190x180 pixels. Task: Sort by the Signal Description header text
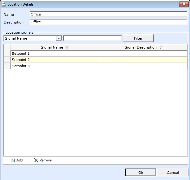click(140, 47)
